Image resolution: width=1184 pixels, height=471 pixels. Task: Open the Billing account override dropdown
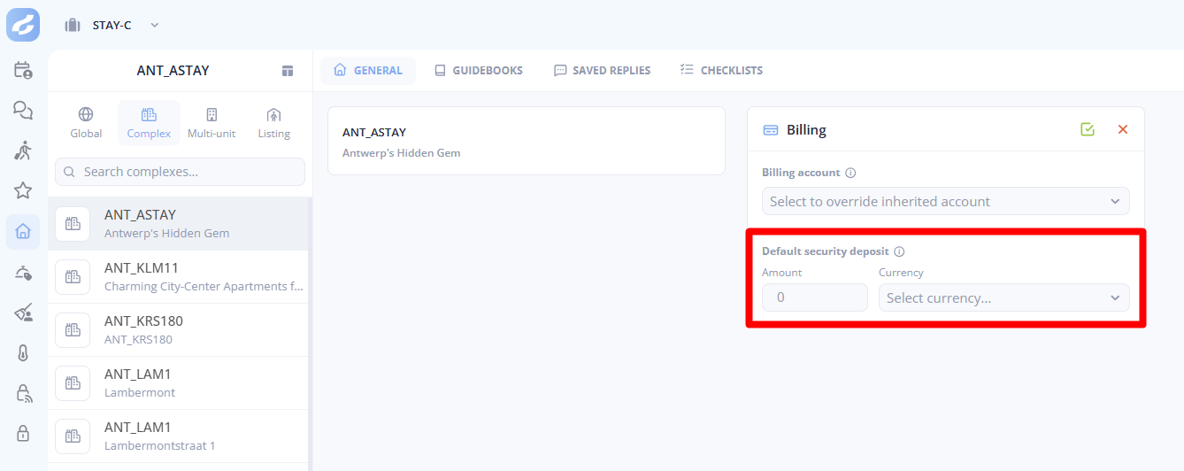click(x=946, y=201)
